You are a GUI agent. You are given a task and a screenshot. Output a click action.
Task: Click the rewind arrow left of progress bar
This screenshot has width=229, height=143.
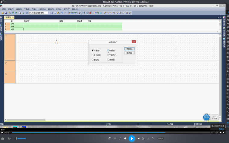pyautogui.click(x=2, y=132)
